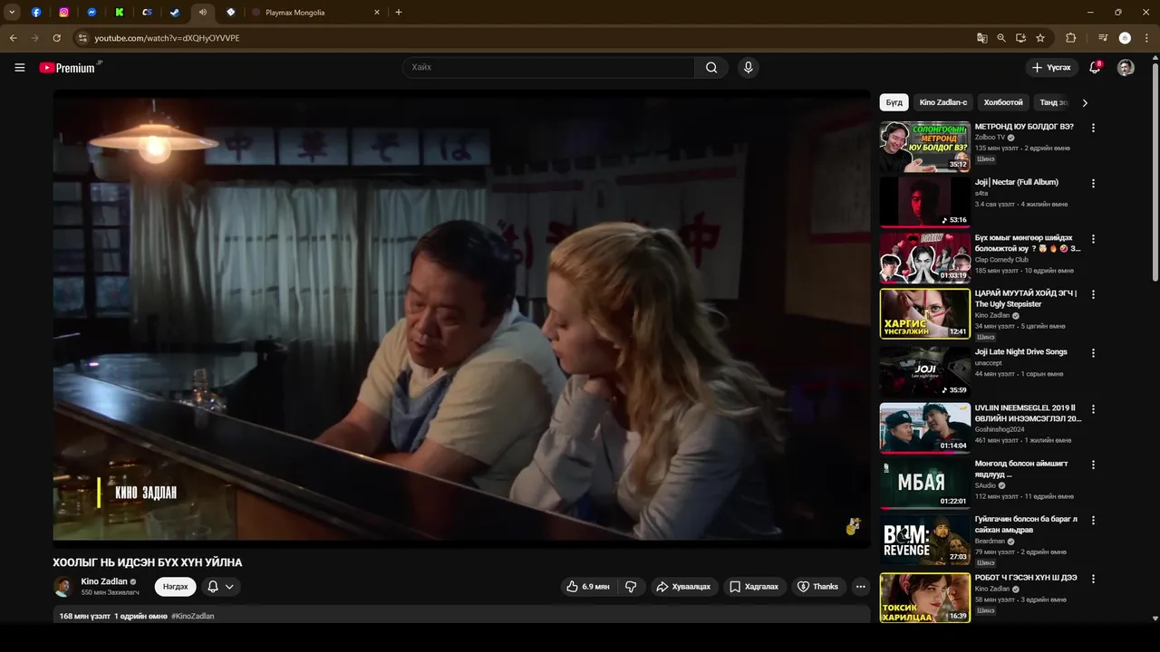Click the page vertical scrollbar thumb

tap(1155, 172)
